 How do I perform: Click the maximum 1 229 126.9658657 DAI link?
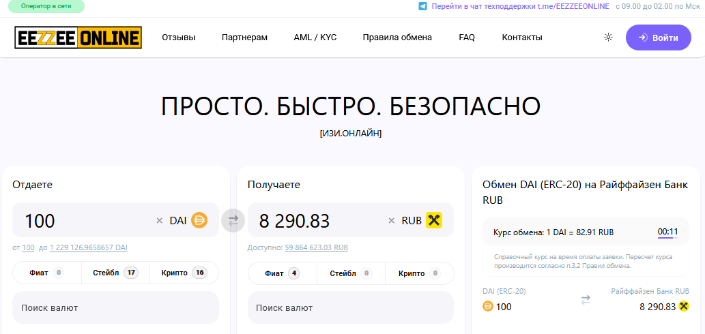click(x=88, y=247)
